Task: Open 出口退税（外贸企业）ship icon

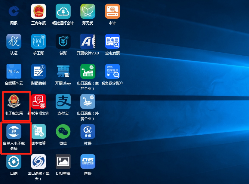Action: [x=88, y=101]
